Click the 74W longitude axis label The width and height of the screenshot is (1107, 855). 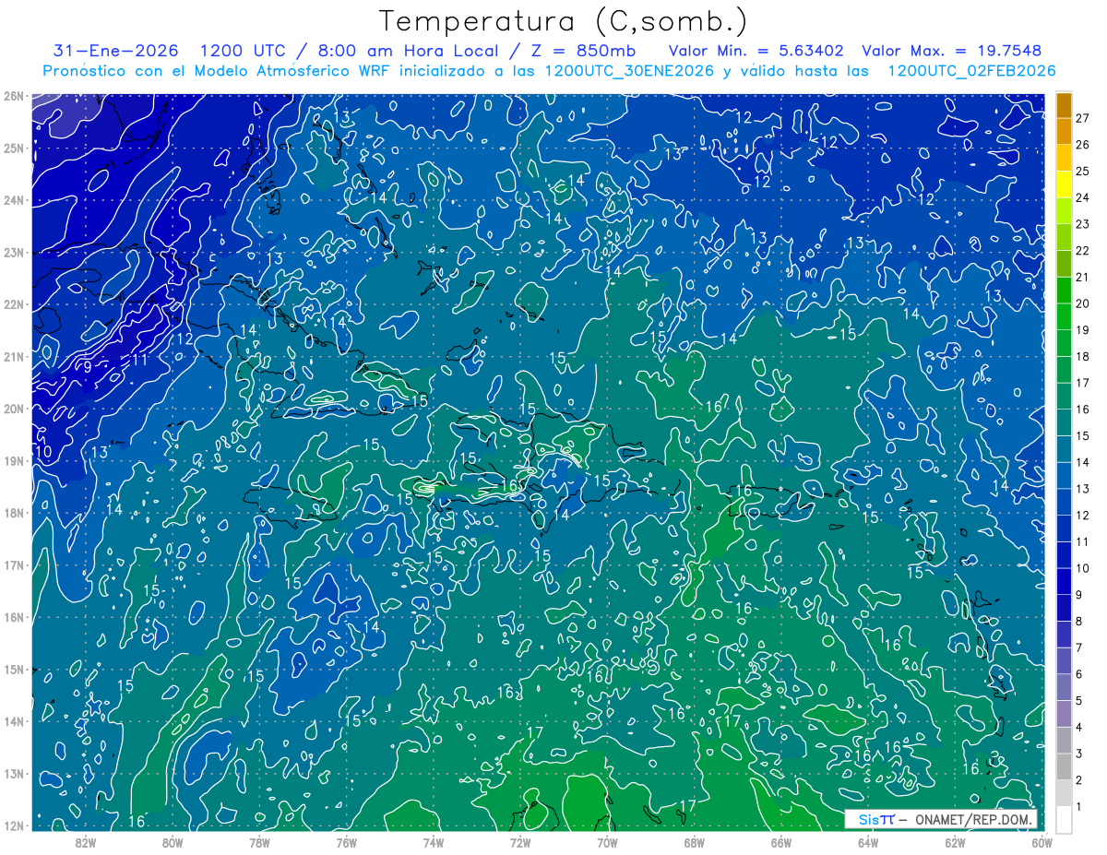coord(433,842)
